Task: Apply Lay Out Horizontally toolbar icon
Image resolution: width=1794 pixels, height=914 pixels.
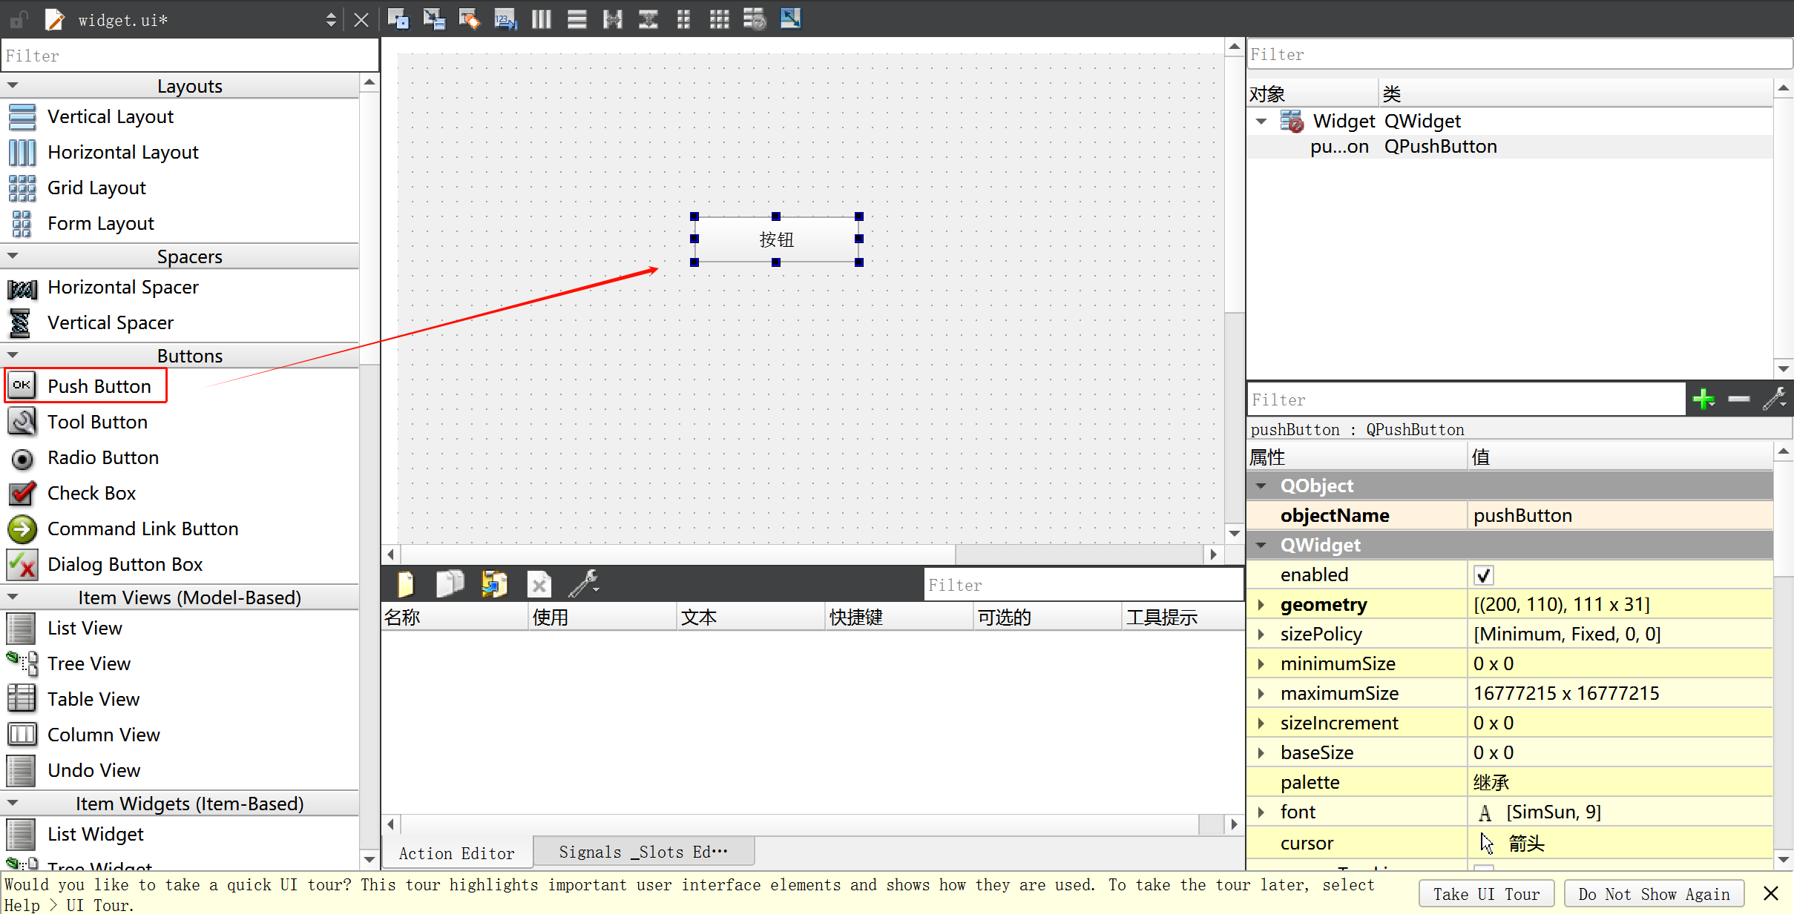Action: point(542,19)
